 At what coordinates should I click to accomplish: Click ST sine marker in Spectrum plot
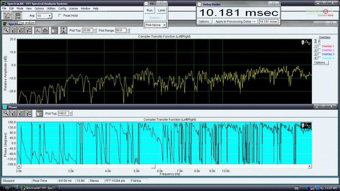pyautogui.click(x=306, y=42)
